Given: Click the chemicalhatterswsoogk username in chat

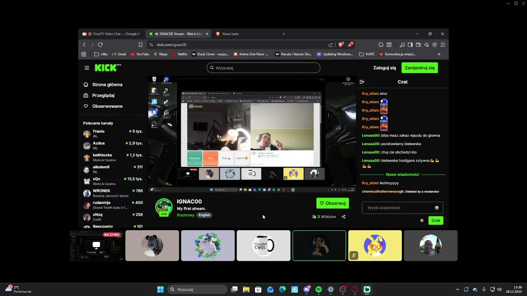Looking at the screenshot, I should coord(382,192).
